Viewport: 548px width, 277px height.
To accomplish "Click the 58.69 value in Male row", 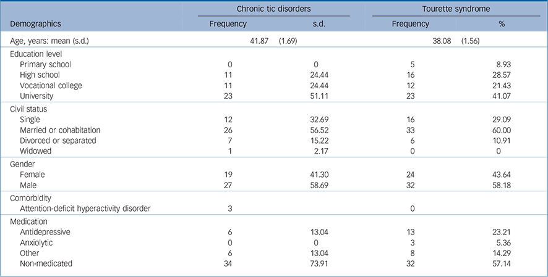I will point(319,185).
